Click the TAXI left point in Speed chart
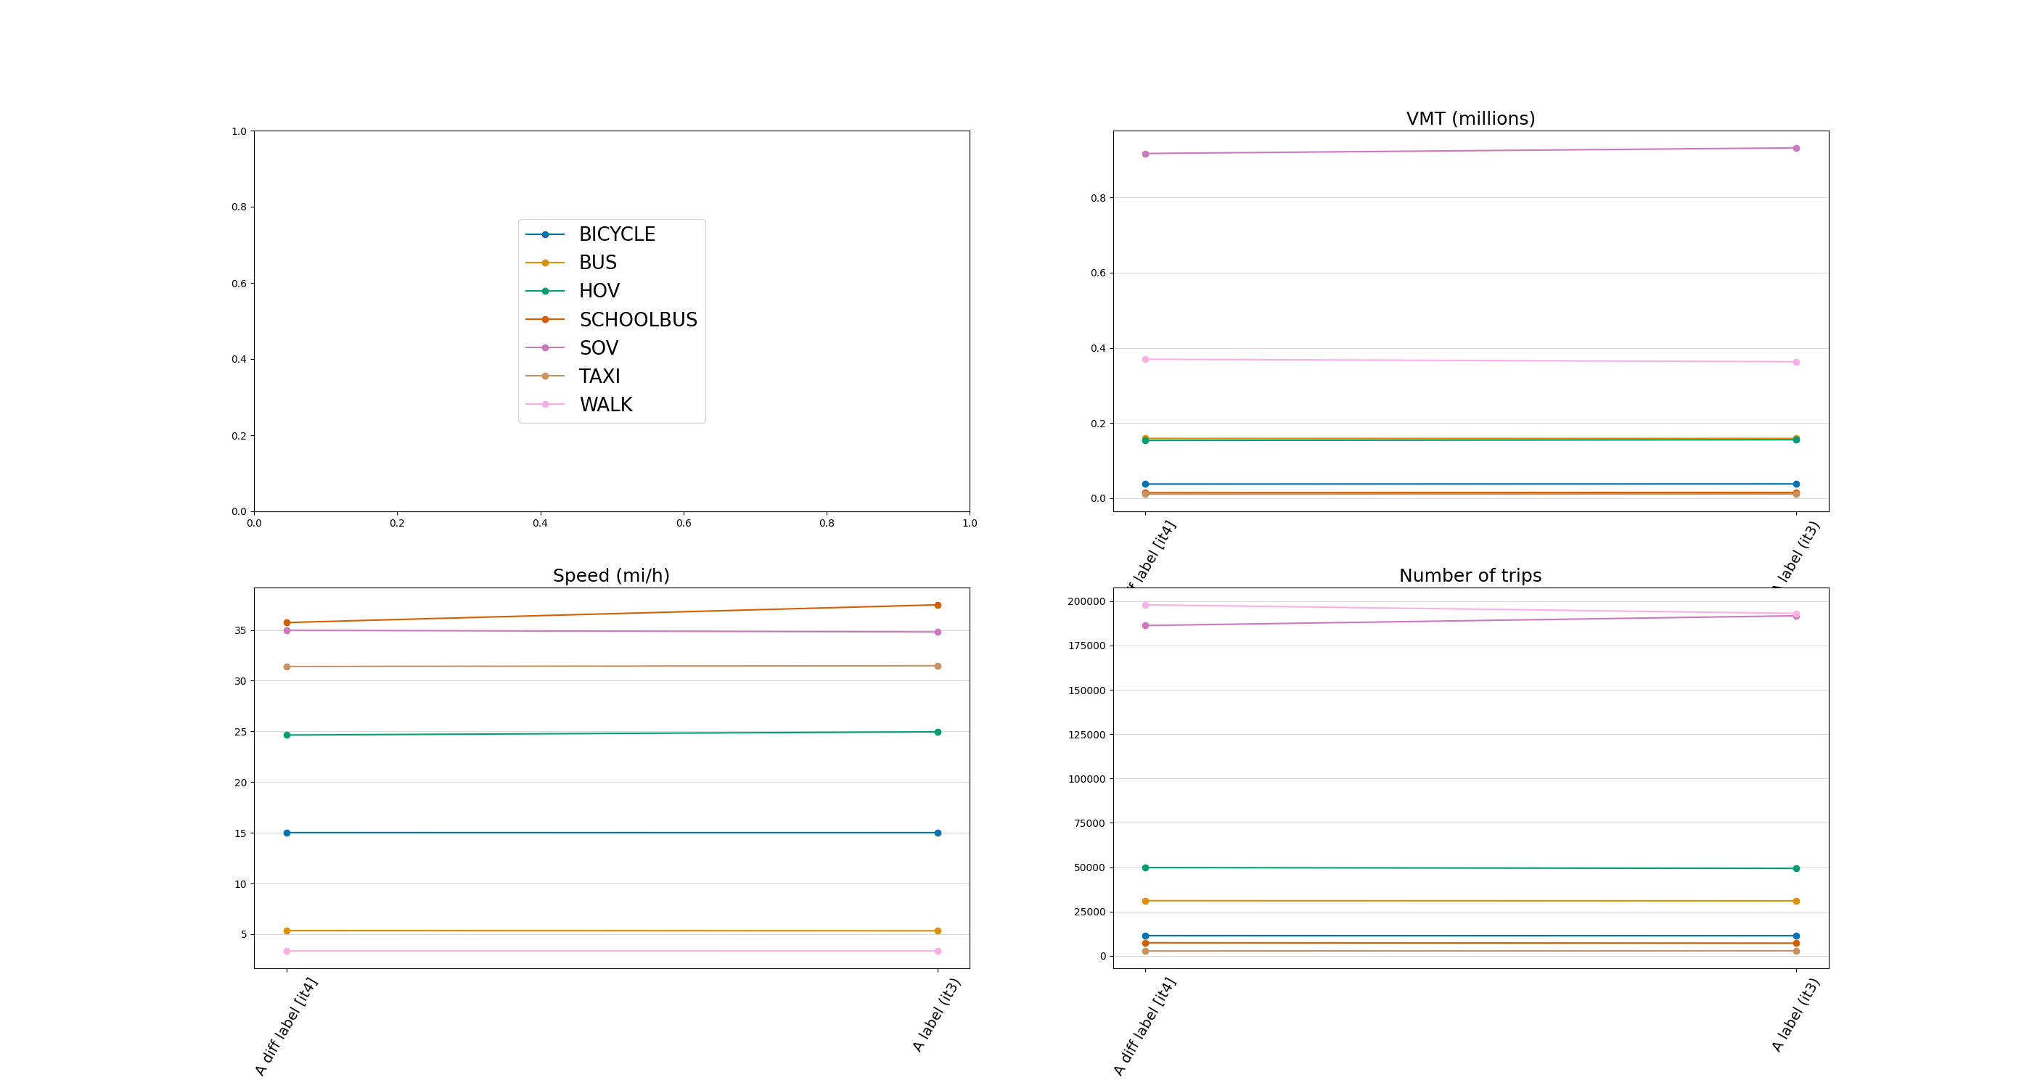Viewport: 2032px width, 1088px height. 287,667
